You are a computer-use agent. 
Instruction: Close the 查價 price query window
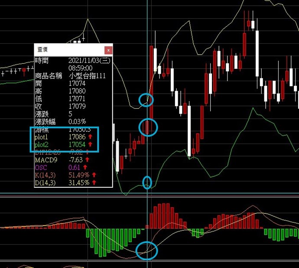click(108, 50)
